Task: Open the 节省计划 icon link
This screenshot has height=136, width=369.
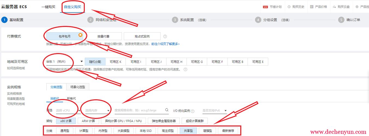Action: pos(265,7)
